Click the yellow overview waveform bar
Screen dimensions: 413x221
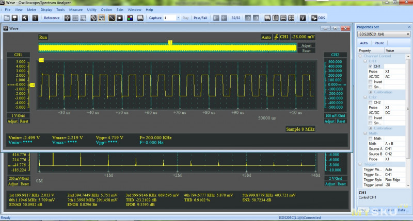(167, 48)
